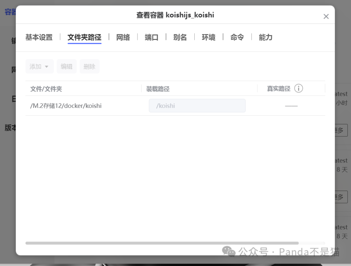The width and height of the screenshot is (351, 266).
Task: Open the 命令 tab
Action: click(x=237, y=37)
